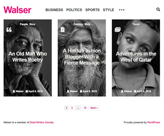Screen dimensions: 164x136
Task: Go to the Sports section
Action: (x=93, y=10)
